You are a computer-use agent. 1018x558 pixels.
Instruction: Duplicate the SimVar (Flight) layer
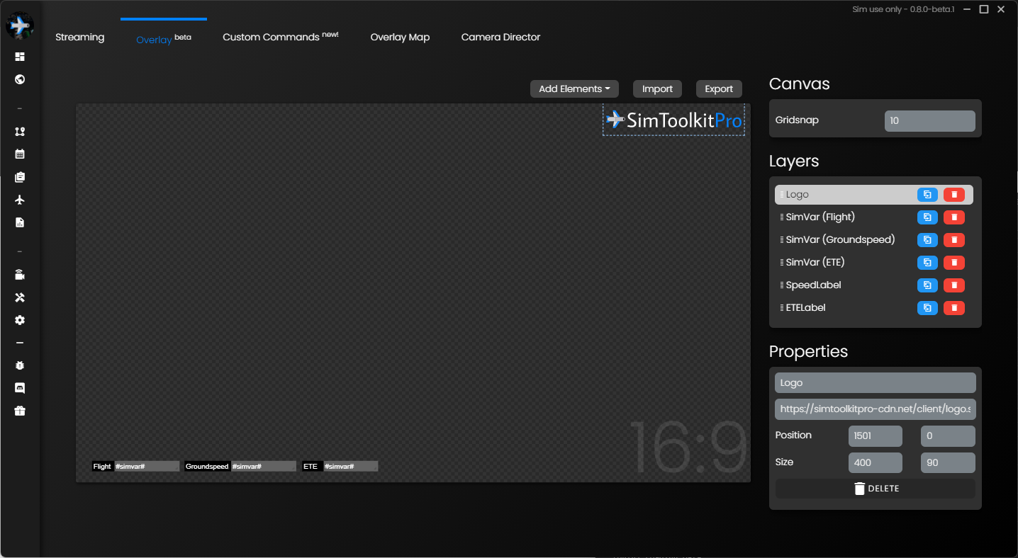[x=927, y=217]
